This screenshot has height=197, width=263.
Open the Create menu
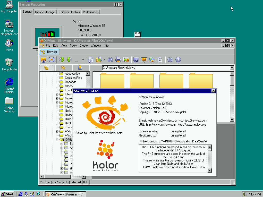point(83,46)
